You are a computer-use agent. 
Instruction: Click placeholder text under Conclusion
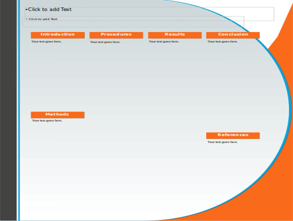[x=222, y=41]
